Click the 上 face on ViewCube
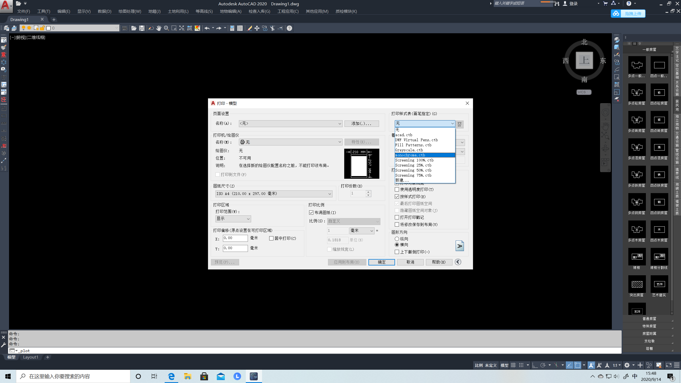The width and height of the screenshot is (681, 383). point(584,60)
